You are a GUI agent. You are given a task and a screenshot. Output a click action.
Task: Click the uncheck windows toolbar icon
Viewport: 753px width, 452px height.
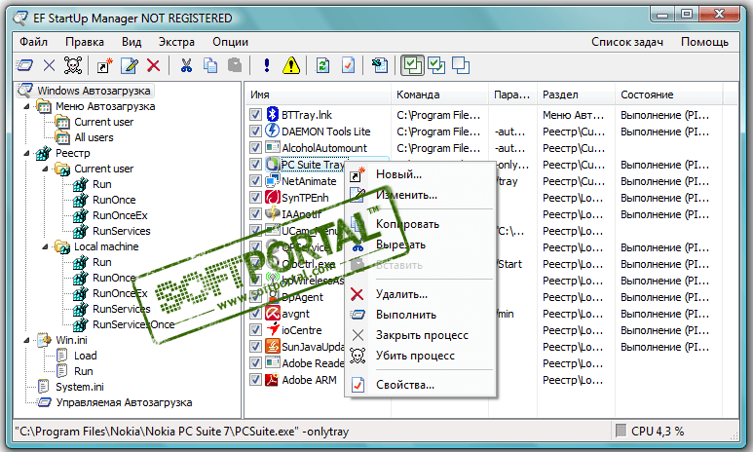click(461, 65)
